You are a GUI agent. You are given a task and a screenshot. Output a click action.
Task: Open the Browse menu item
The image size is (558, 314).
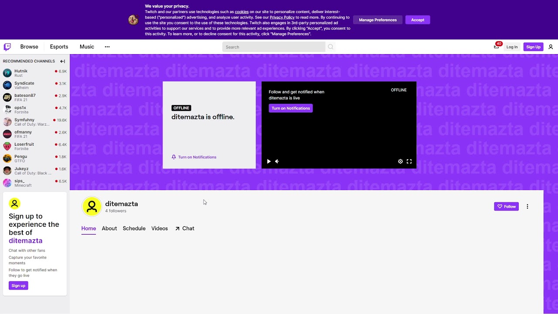pos(29,47)
